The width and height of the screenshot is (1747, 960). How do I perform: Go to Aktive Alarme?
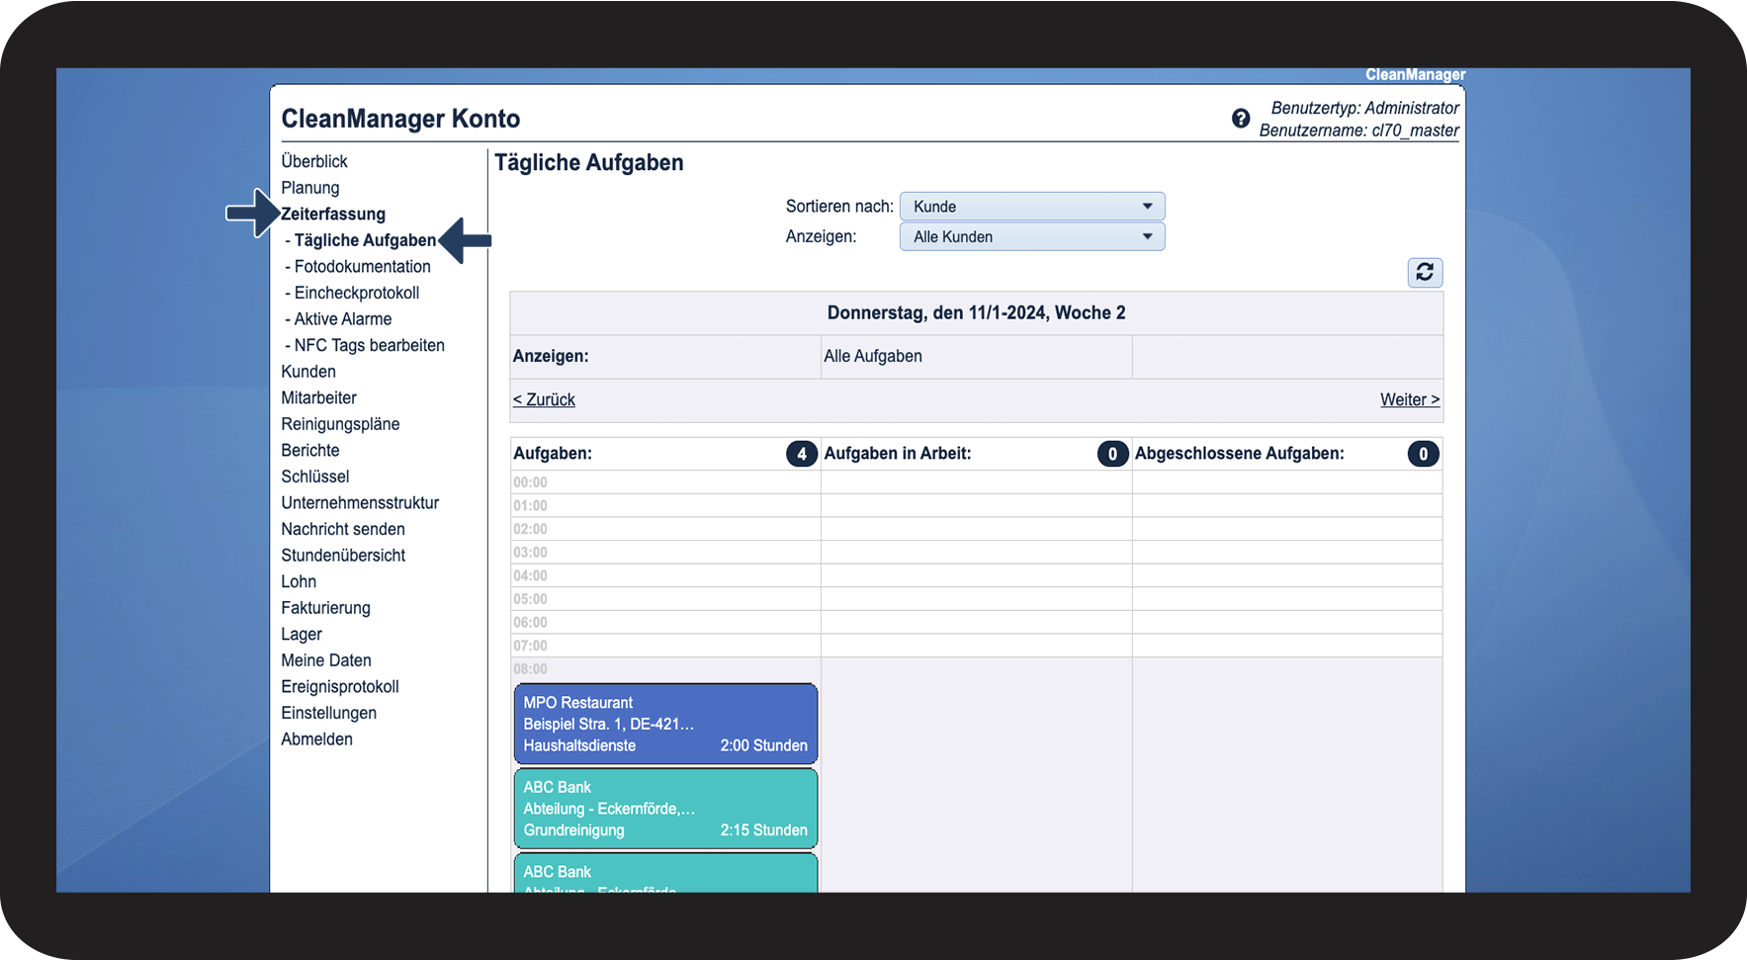342,319
